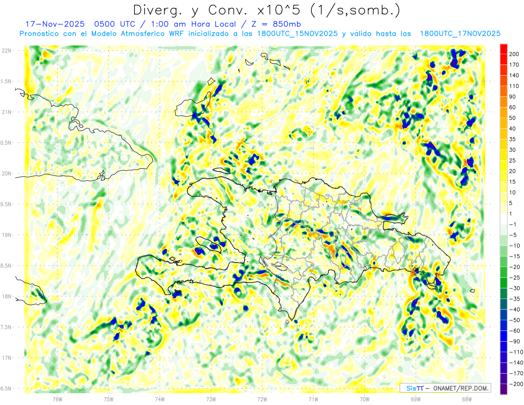Screen dimensions: 524x405
Task: Pick the white colorbar segment between 1 and -1
Action: tap(503, 219)
